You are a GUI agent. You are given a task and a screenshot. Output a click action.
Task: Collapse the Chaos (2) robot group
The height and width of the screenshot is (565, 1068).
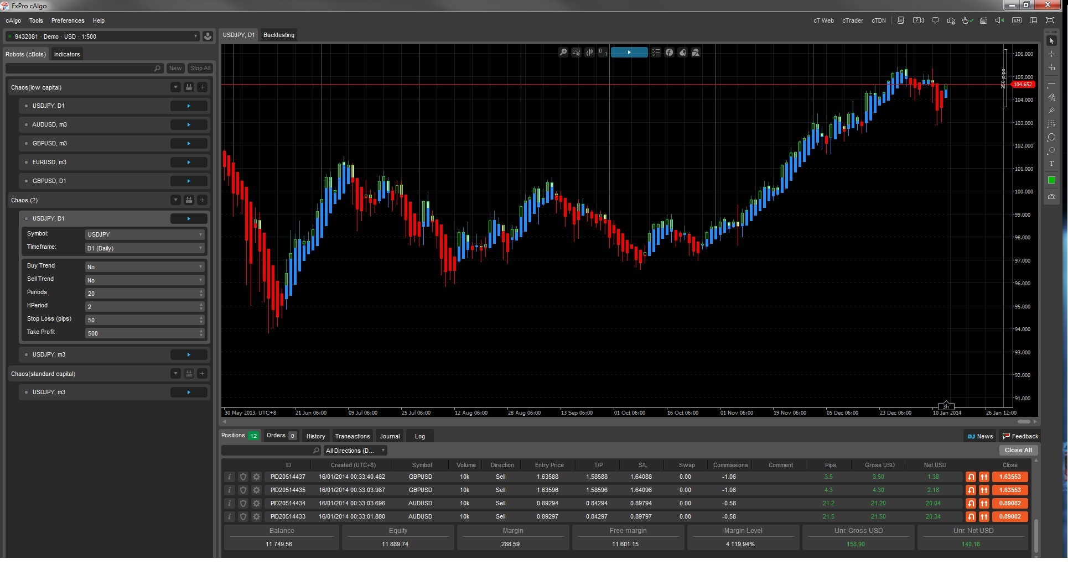tap(175, 200)
